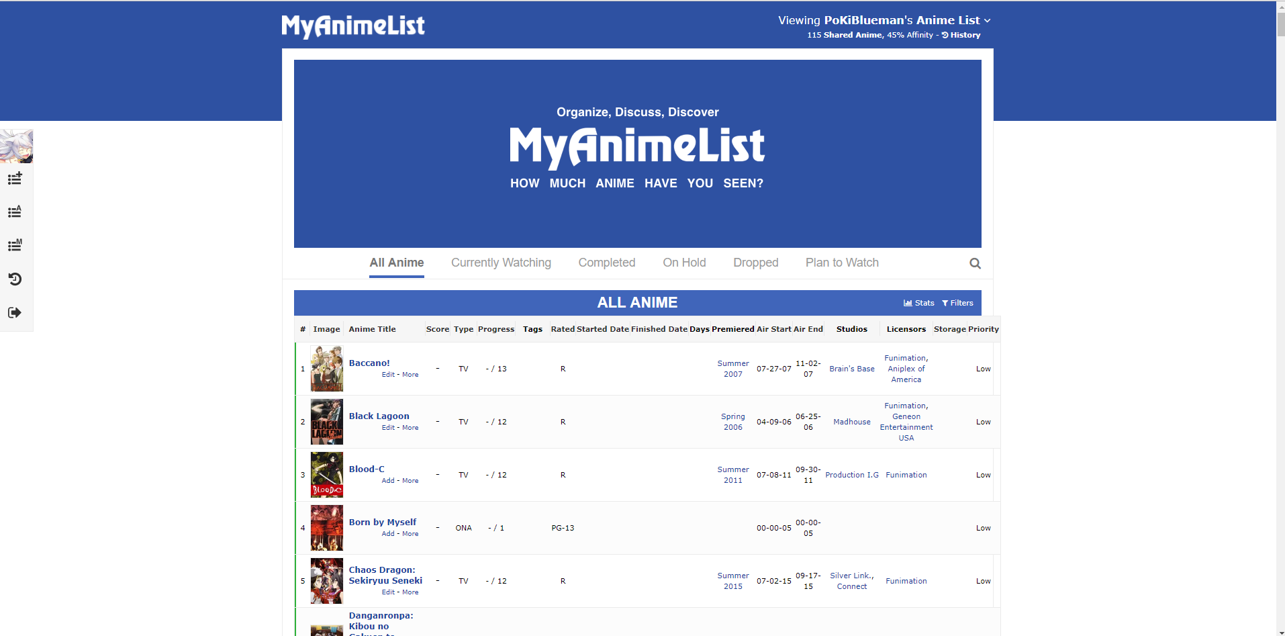Click the Baccano! cover thumbnail
Viewport: 1285px width, 636px height.
click(327, 369)
